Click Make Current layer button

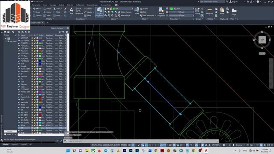coord(125,12)
